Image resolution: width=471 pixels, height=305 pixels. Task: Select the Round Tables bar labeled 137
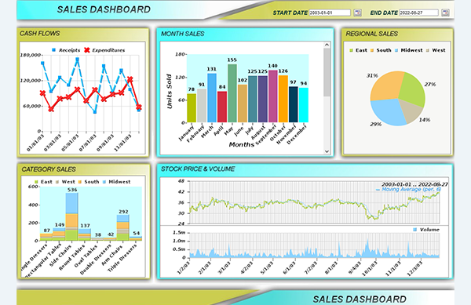point(85,234)
